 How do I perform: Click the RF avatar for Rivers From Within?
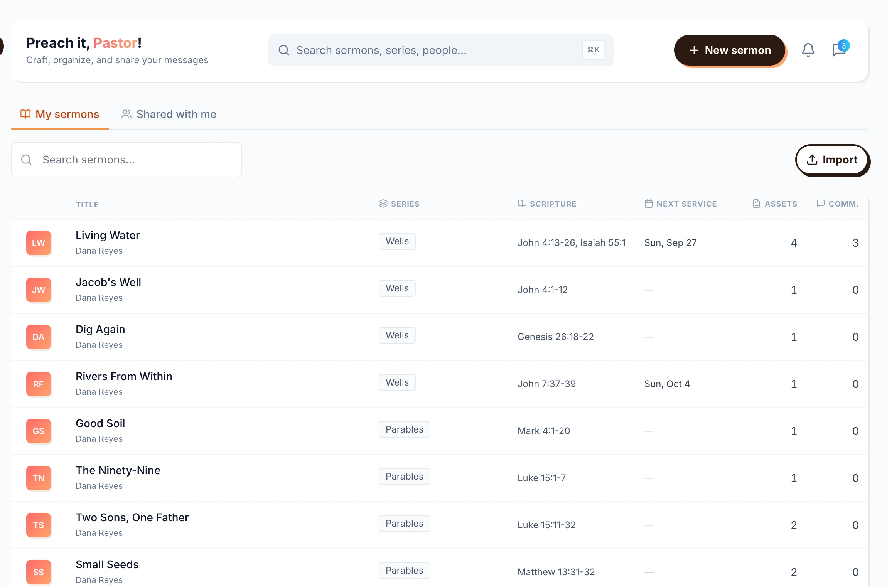click(x=39, y=384)
